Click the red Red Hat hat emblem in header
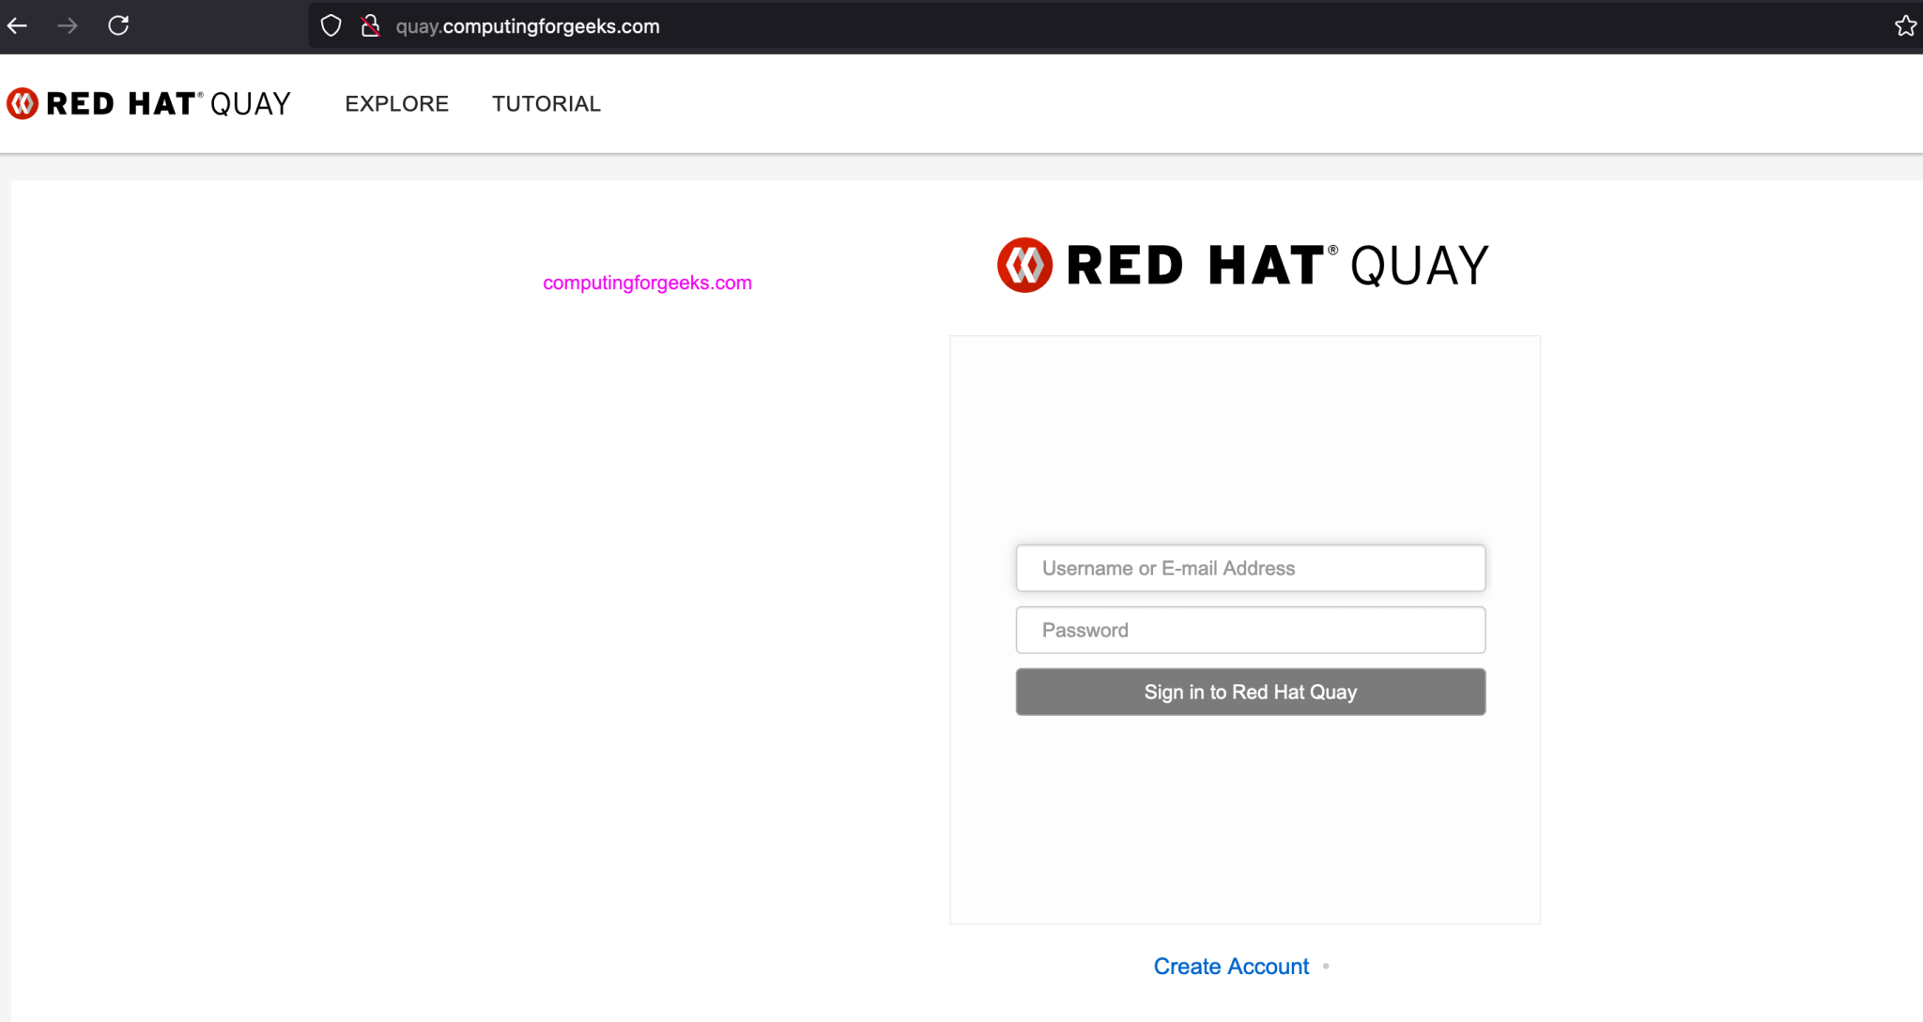Screen dimensions: 1923x1022 (x=21, y=102)
